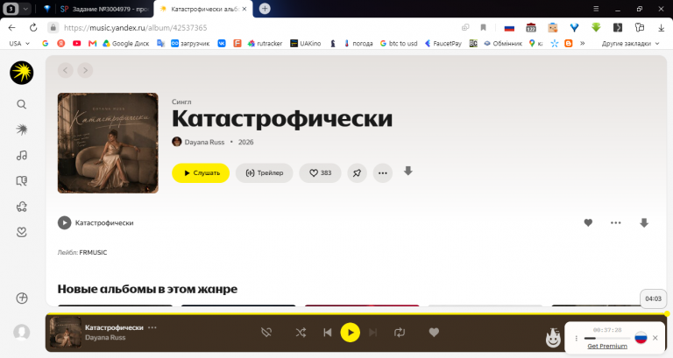Open the btc to usd bookmark
The image size is (673, 358).
pyautogui.click(x=399, y=43)
